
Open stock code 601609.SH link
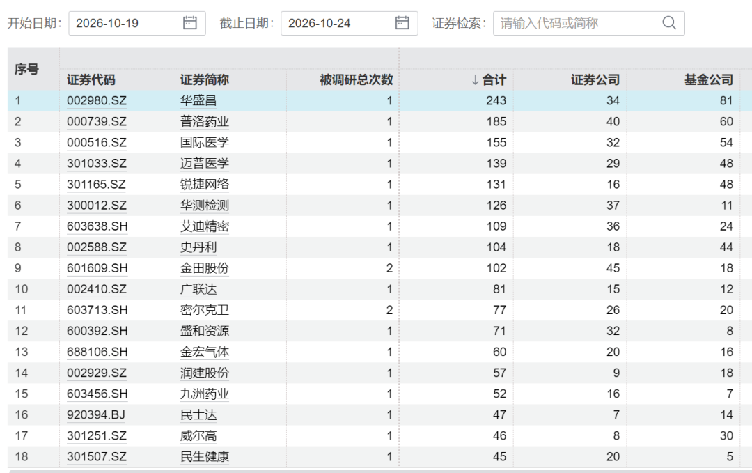[97, 268]
